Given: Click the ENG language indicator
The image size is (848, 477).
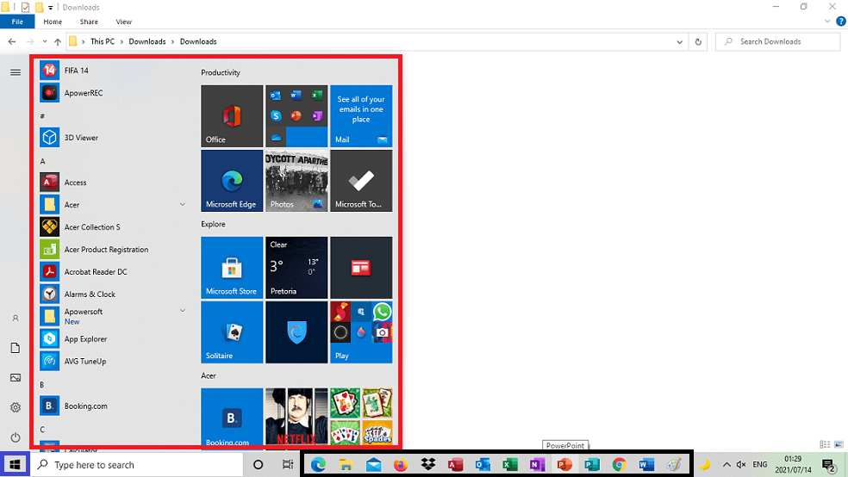Looking at the screenshot, I should coord(760,465).
